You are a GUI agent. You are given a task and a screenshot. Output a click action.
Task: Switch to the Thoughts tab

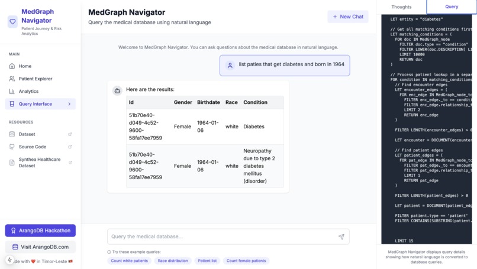click(x=401, y=7)
